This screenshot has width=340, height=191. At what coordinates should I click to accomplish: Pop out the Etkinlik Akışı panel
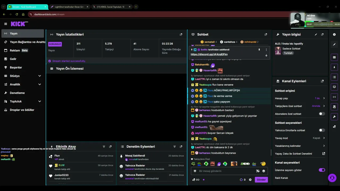110,146
